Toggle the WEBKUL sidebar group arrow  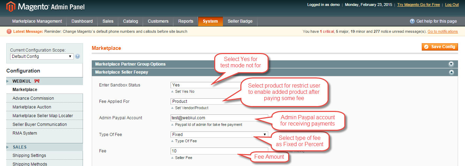pyautogui.click(x=8, y=81)
